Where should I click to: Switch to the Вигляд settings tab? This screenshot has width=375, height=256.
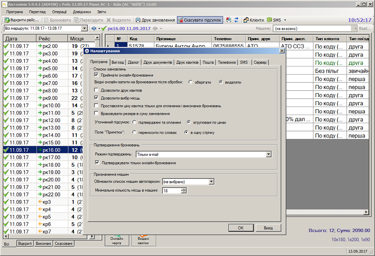(x=118, y=62)
